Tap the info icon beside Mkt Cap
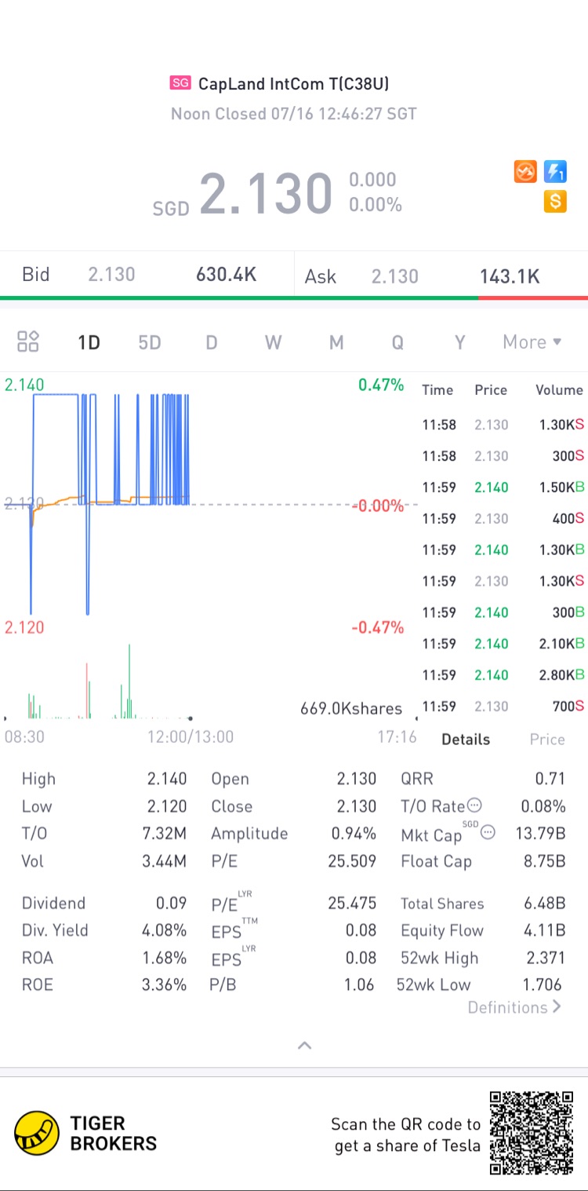This screenshot has width=588, height=1191. [488, 832]
